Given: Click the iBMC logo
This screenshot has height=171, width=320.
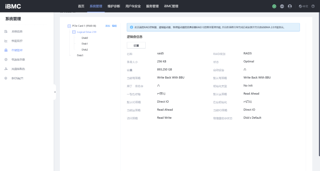Looking at the screenshot, I should (x=13, y=6).
